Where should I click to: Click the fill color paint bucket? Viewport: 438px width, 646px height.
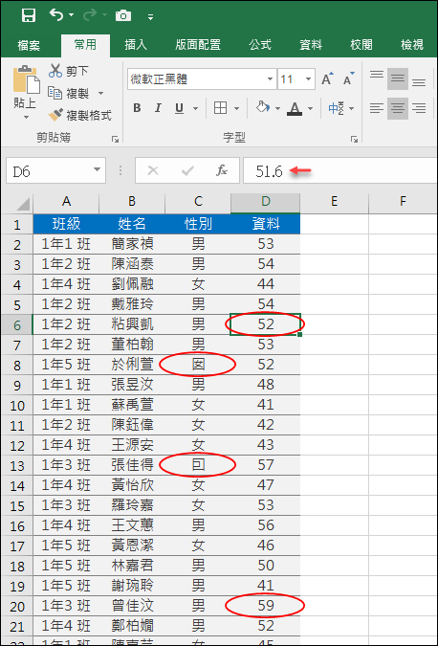tap(262, 108)
